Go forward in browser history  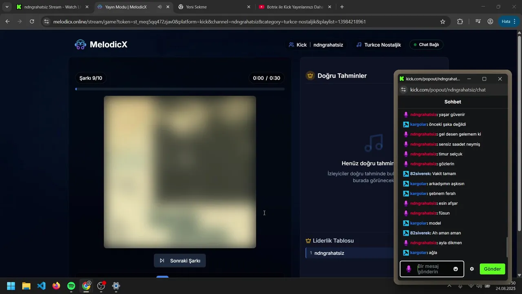(20, 22)
